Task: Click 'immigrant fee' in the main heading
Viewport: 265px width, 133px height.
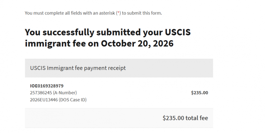Action: click(55, 44)
